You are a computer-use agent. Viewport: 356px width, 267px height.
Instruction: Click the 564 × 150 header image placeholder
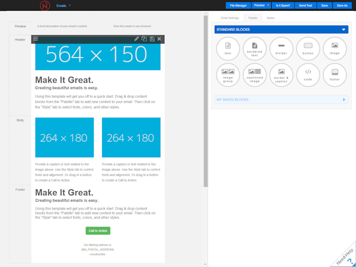click(x=97, y=55)
